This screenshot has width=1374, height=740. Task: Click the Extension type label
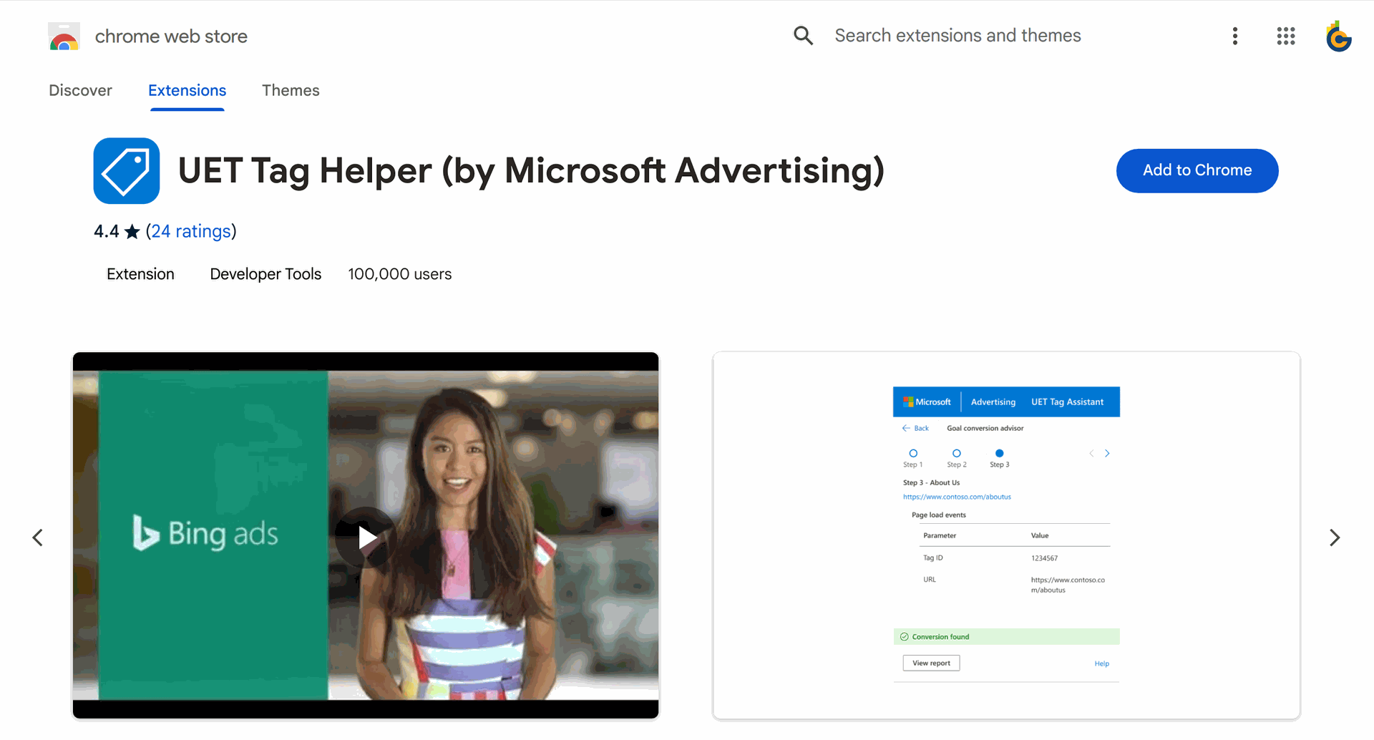pos(140,274)
